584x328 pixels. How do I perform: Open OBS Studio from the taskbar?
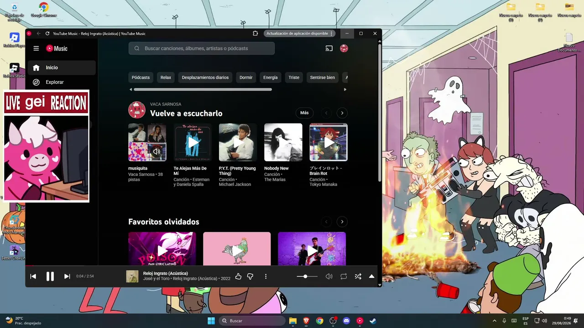coord(333,321)
